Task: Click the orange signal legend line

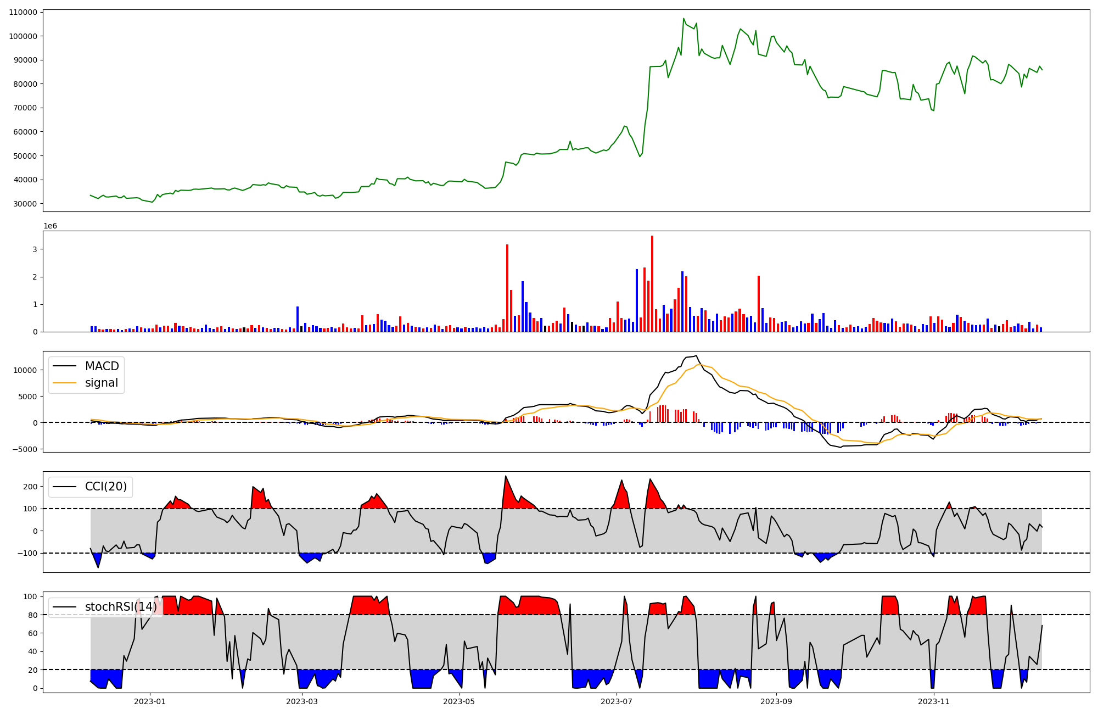Action: click(x=64, y=383)
